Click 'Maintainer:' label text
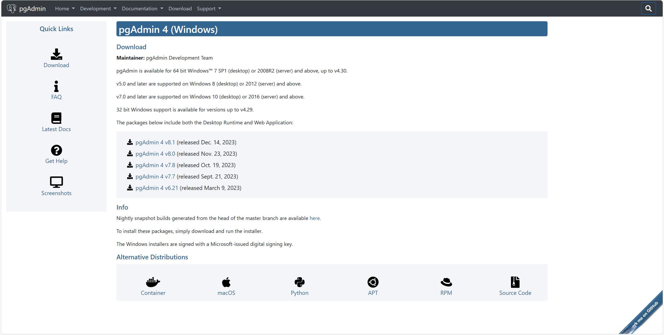This screenshot has height=335, width=664. 130,58
